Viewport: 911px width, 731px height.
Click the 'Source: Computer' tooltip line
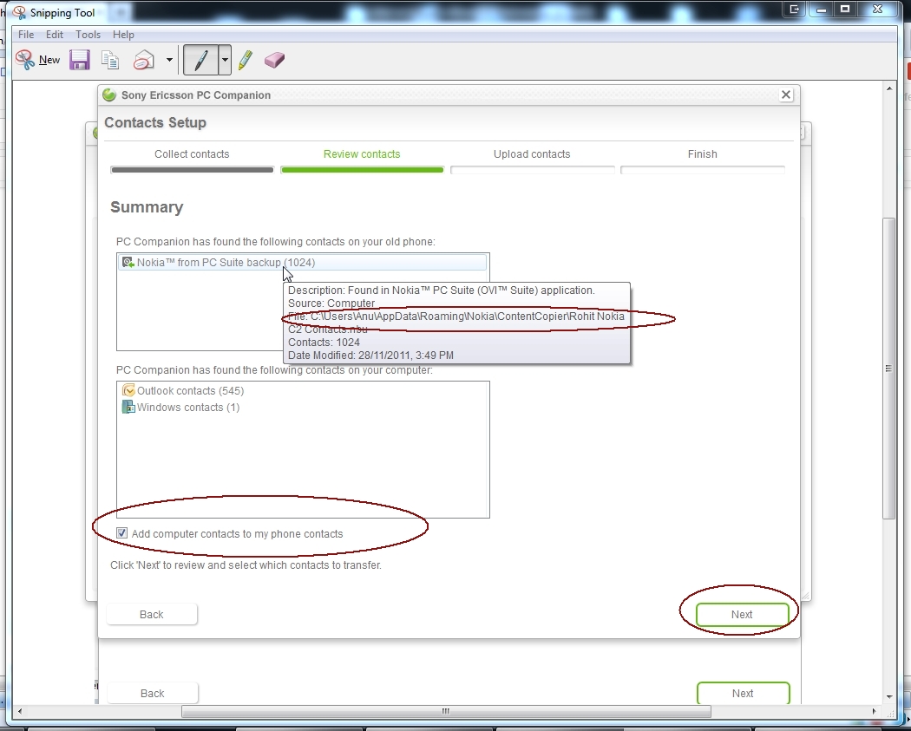[331, 303]
